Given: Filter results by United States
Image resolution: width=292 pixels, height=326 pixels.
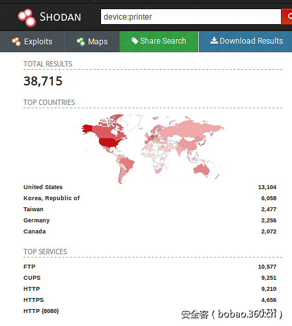Looking at the screenshot, I should pyautogui.click(x=43, y=187).
